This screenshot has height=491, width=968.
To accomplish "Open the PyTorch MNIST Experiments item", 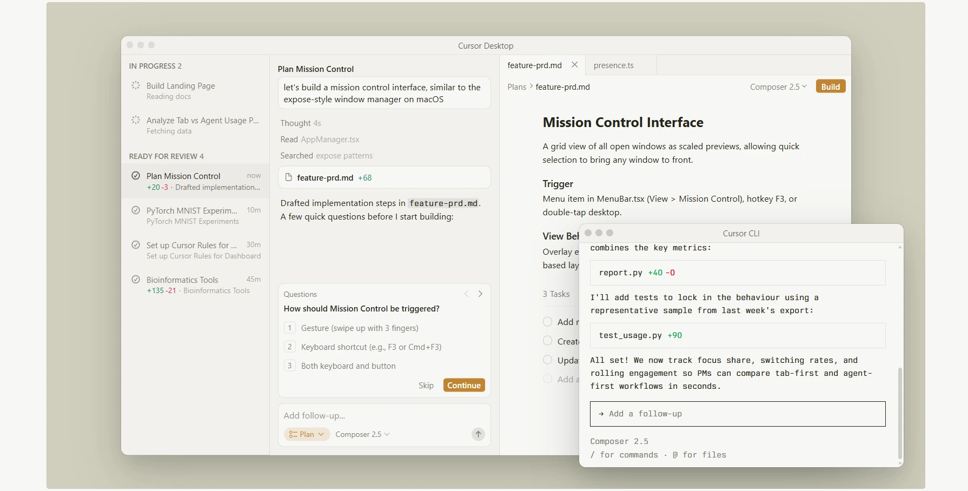I will [195, 215].
